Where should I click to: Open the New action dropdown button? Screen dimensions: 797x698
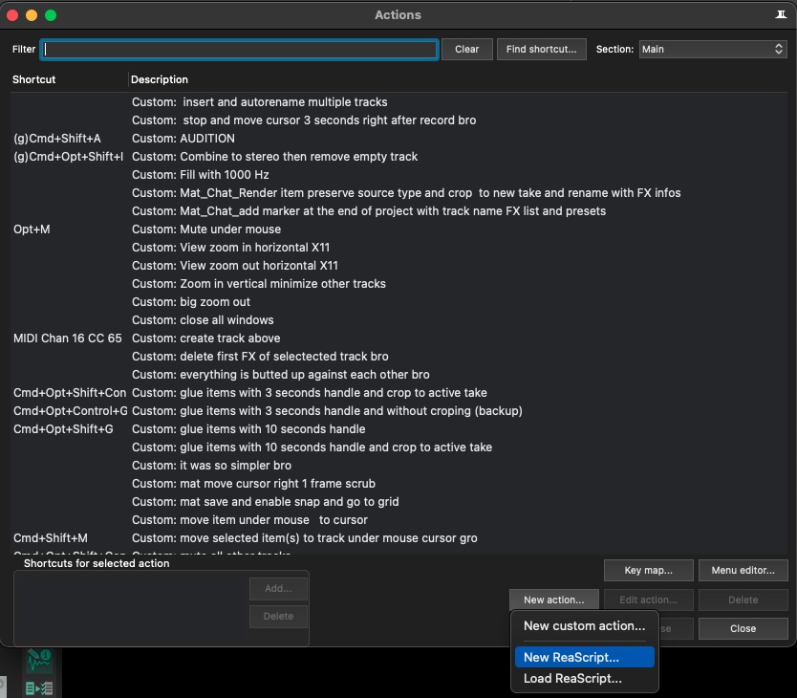point(553,600)
